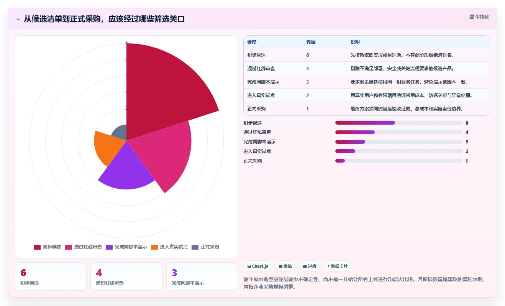Click the 初步候选 label in progress list
The height and width of the screenshot is (306, 505).
pos(252,123)
